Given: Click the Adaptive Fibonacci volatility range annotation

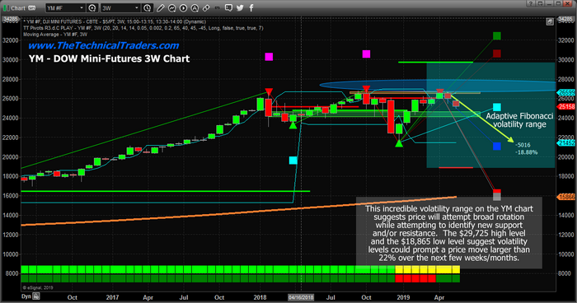Looking at the screenshot, I should 519,120.
